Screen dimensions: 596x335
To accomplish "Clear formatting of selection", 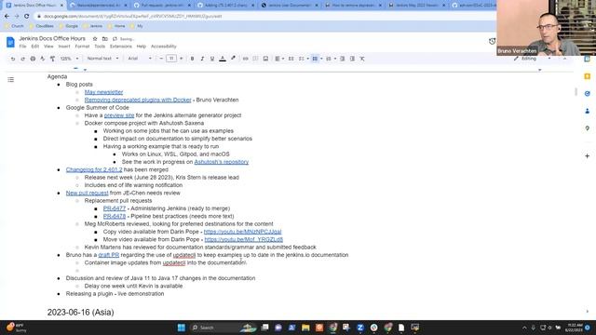I will pyautogui.click(x=362, y=59).
